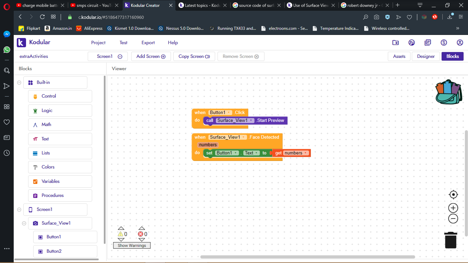Open History clock icon in Opera sidebar
This screenshot has width=468, height=263.
point(7,153)
